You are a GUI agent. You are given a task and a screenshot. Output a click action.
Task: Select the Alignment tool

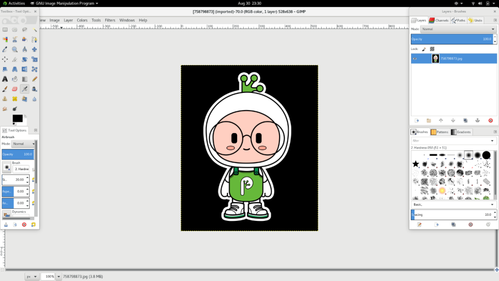5,59
